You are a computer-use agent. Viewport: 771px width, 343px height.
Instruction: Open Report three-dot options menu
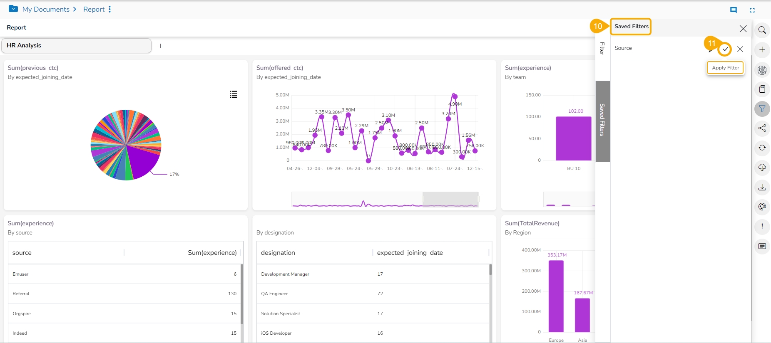coord(109,9)
